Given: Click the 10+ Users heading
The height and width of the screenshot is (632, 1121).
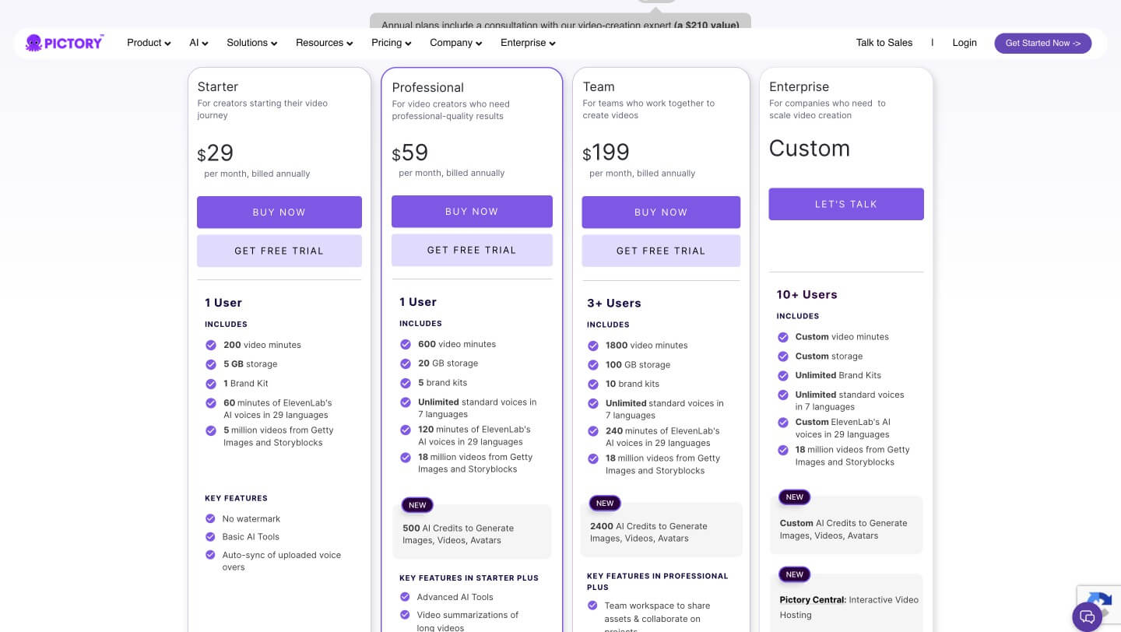Looking at the screenshot, I should click(807, 295).
